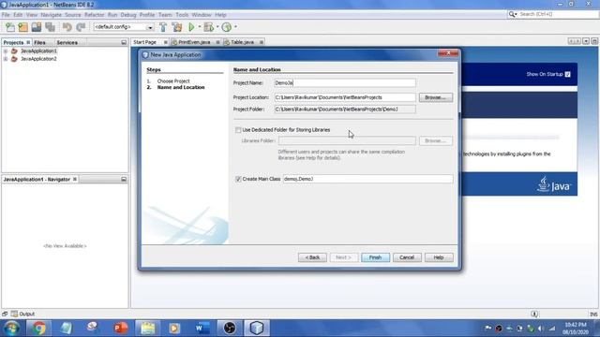Viewport: 600px width, 337px height.
Task: Expand the JavaApplication1 project node
Action: (6, 51)
